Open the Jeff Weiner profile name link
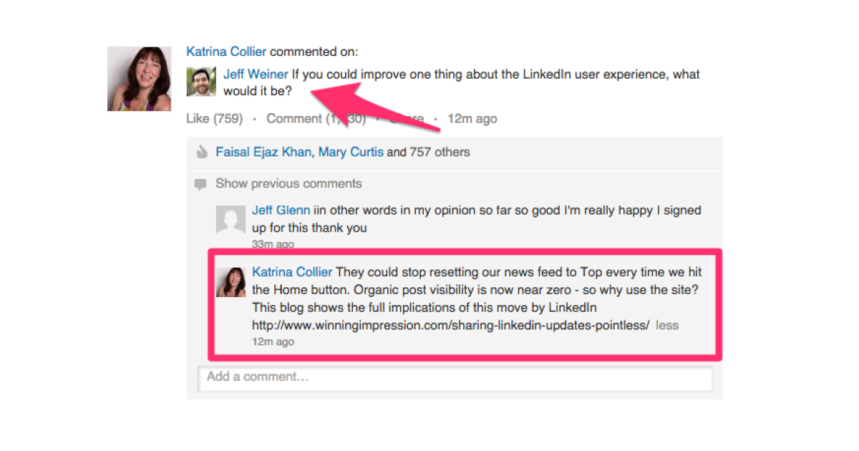859x451 pixels. coord(256,74)
